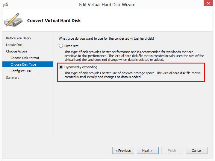
Task: Cancel the wizard
Action: click(196, 151)
